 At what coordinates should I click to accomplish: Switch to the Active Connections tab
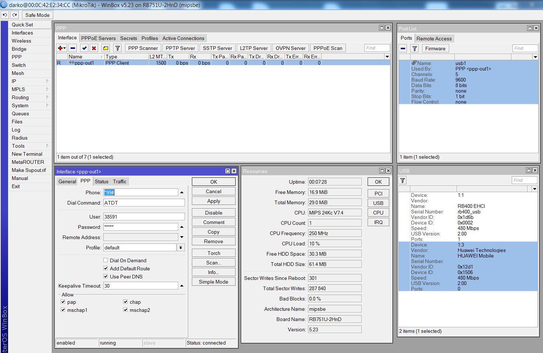tap(183, 38)
